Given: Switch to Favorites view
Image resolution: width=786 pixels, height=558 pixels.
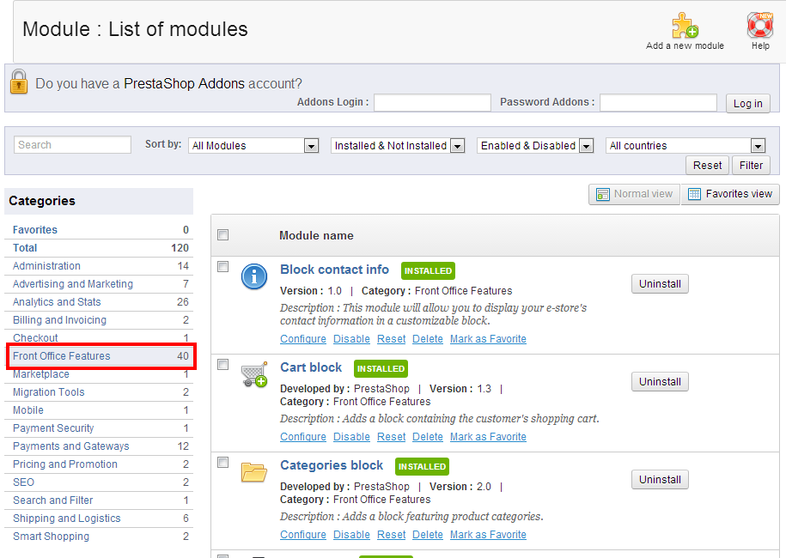Looking at the screenshot, I should click(730, 194).
